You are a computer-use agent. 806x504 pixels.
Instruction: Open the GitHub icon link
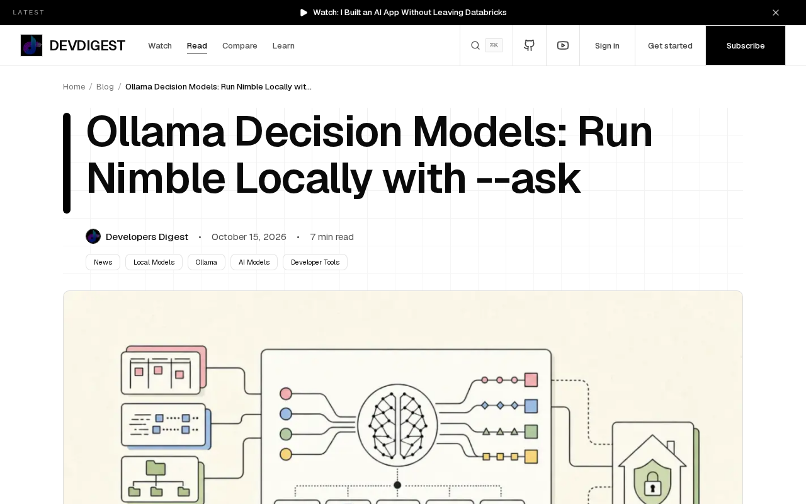pyautogui.click(x=530, y=45)
